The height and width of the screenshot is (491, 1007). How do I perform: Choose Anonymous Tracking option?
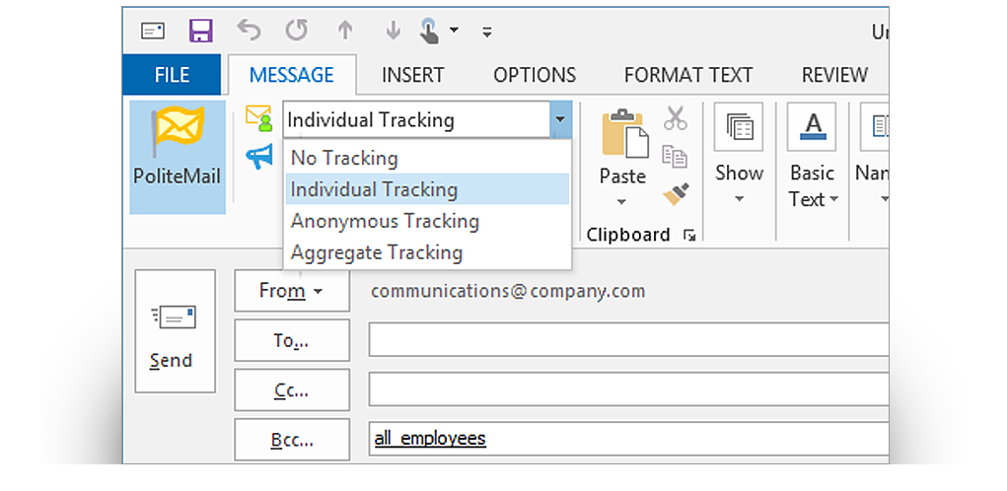pos(385,221)
